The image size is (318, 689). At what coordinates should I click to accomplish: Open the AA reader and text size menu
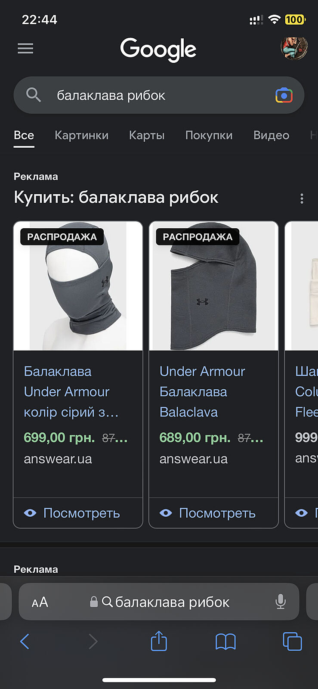pyautogui.click(x=40, y=602)
